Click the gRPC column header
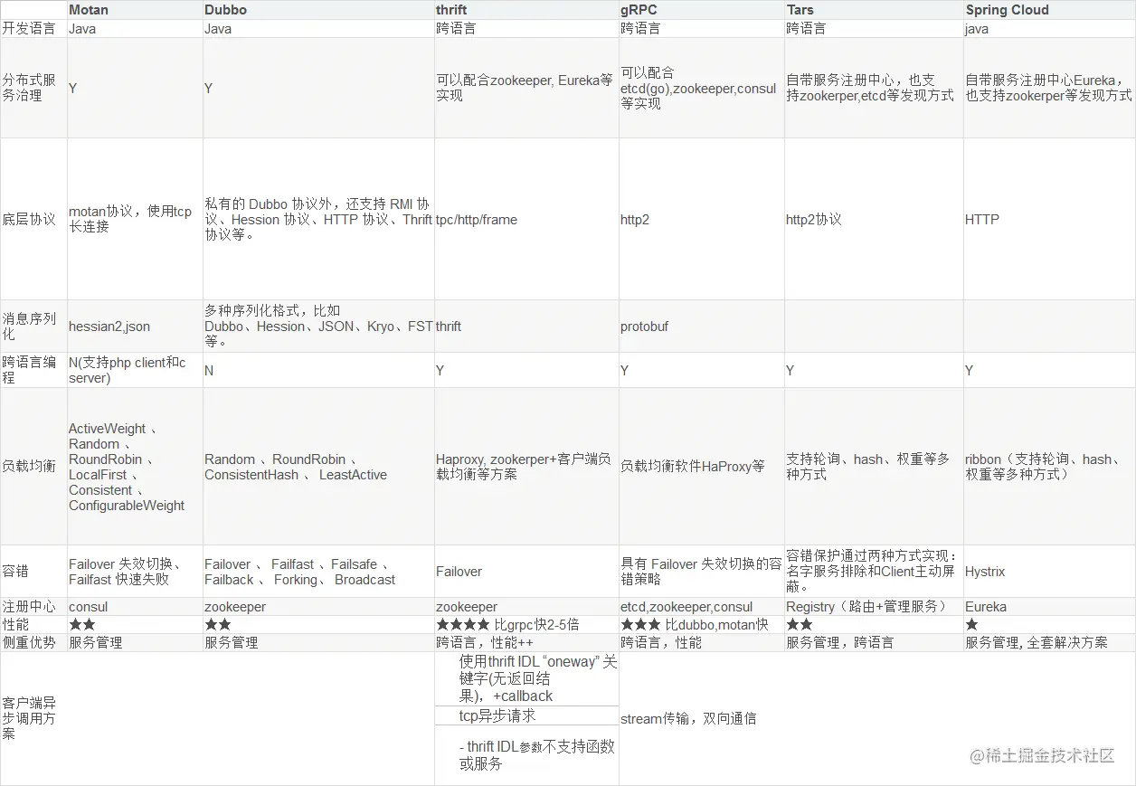Viewport: 1136px width, 786px height. click(639, 10)
